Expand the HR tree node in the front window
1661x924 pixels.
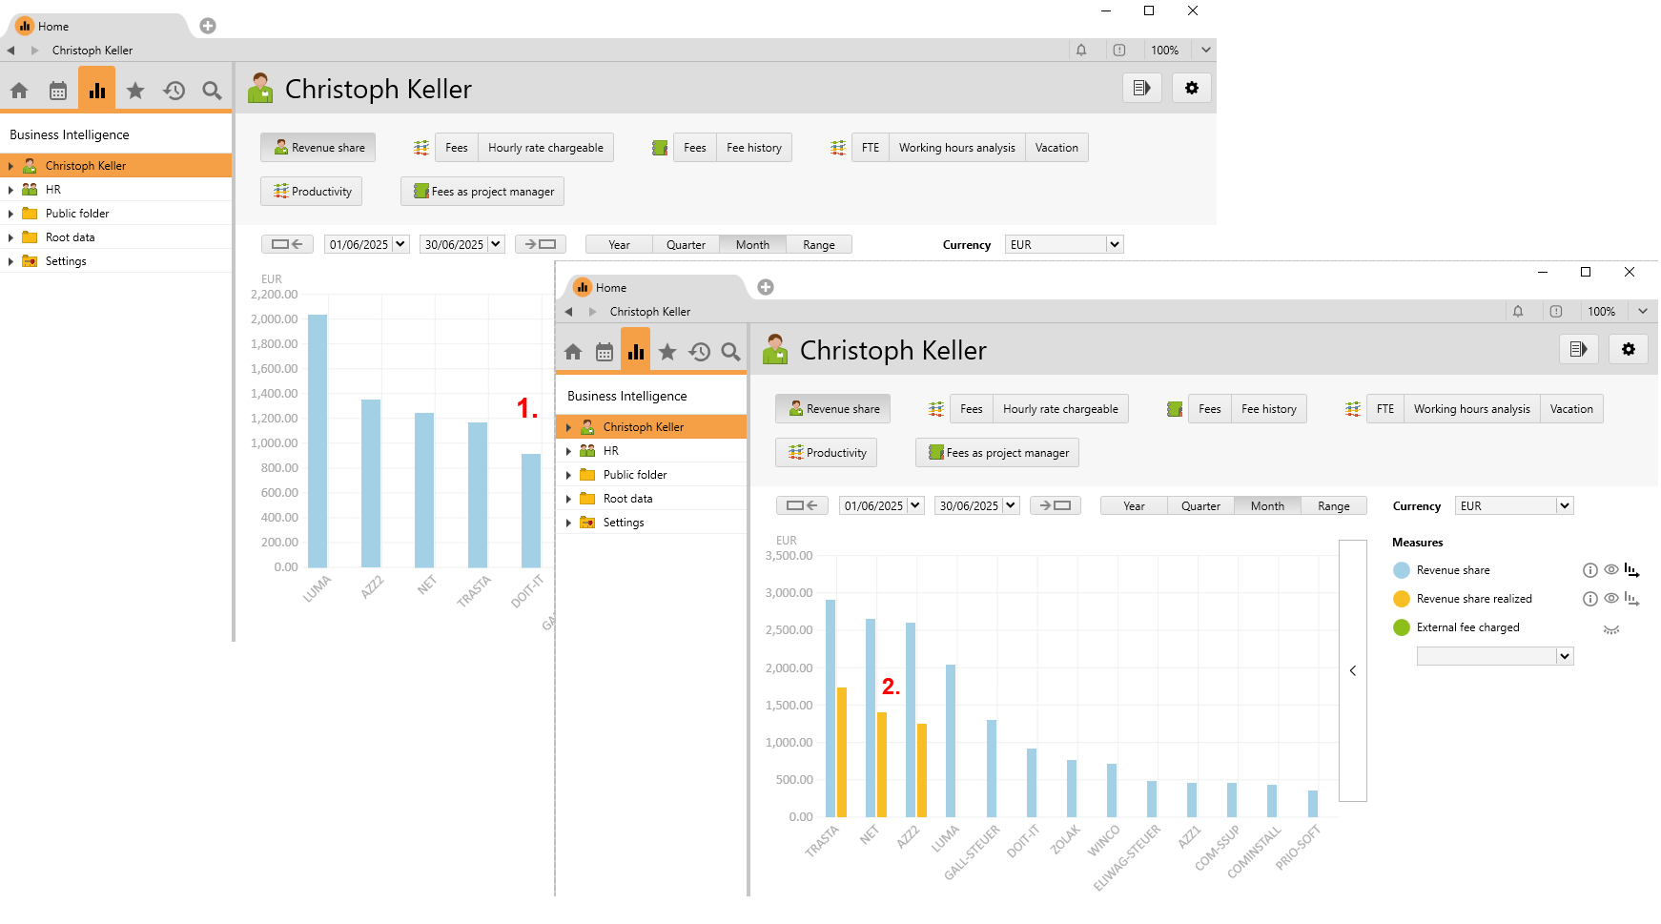pyautogui.click(x=569, y=451)
